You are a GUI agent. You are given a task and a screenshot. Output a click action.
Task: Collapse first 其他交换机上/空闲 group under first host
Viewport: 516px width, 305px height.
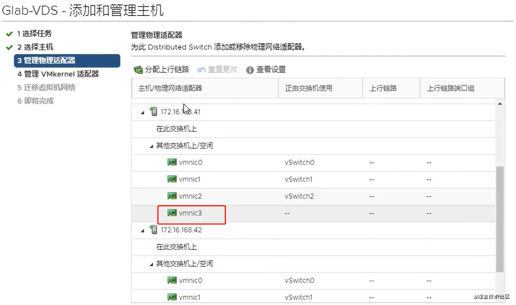pos(151,146)
